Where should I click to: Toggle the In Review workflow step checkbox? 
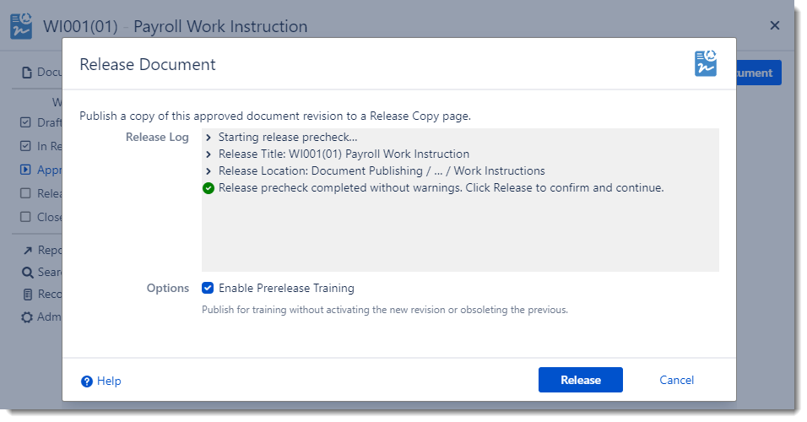(25, 146)
